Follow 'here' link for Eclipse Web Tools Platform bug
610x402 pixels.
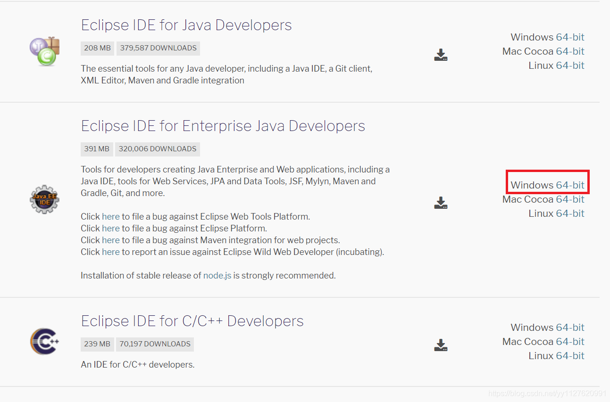[x=111, y=217]
